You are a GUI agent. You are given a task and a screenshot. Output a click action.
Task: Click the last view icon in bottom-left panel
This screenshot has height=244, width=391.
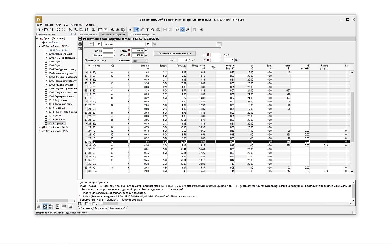70,206
